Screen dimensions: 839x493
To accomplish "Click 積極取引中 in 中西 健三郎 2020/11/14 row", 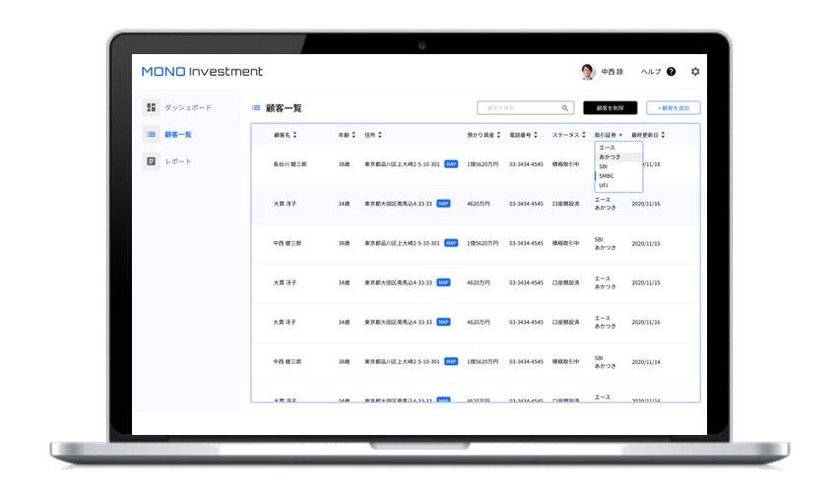I will pyautogui.click(x=565, y=362).
